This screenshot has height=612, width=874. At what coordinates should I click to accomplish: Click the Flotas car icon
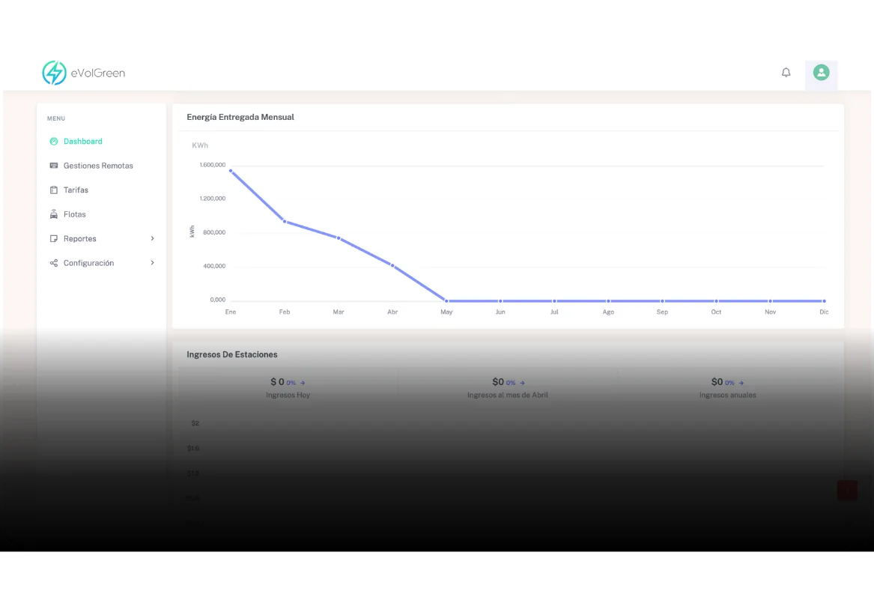point(53,214)
